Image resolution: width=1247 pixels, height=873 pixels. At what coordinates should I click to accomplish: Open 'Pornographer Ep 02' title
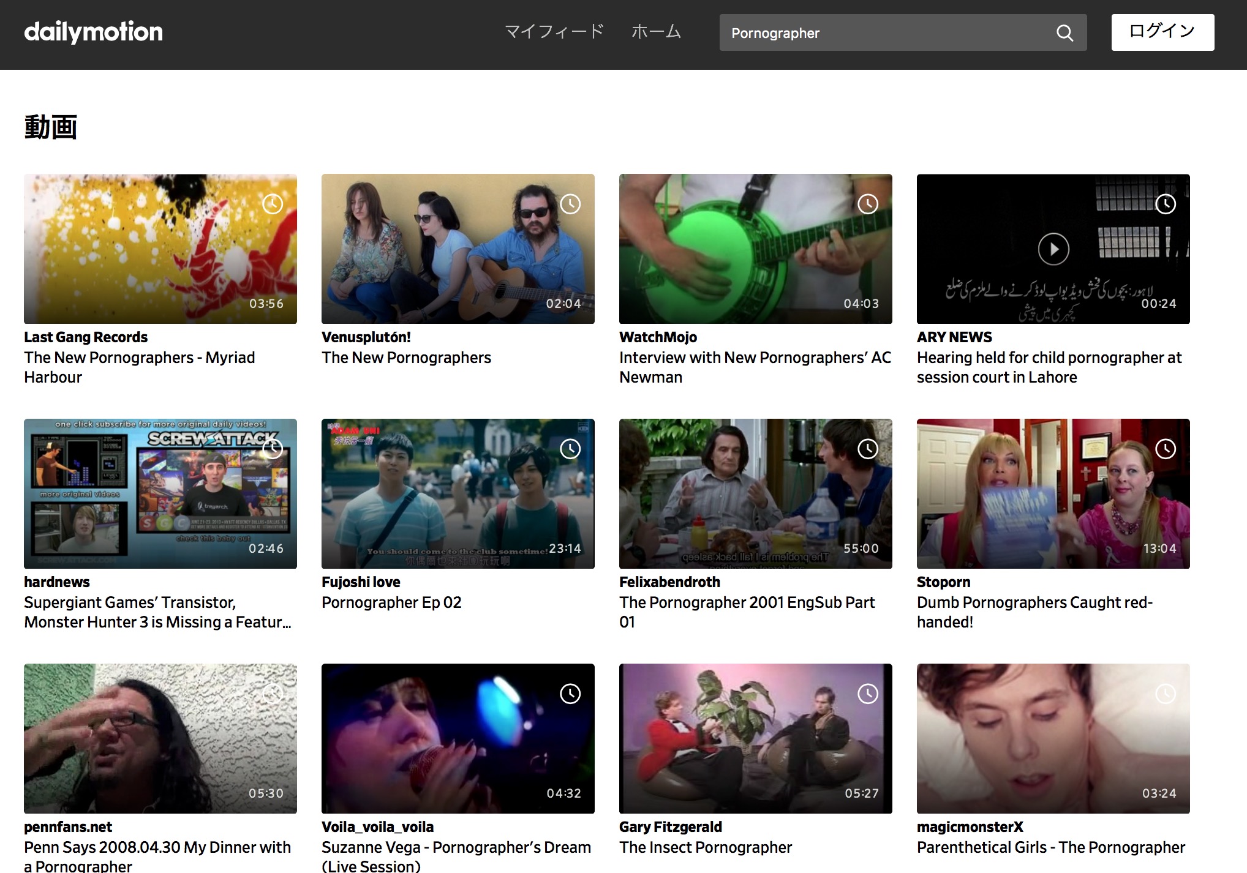click(391, 602)
